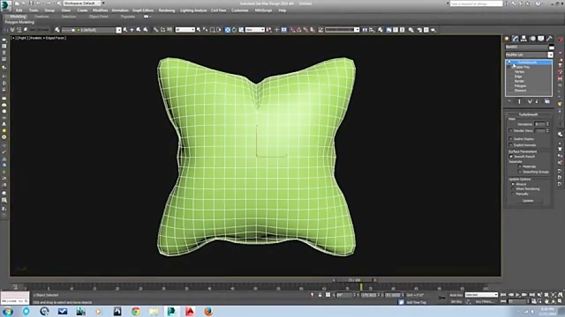The image size is (565, 317).
Task: Launch Chrome from the taskbar
Action: [x=136, y=311]
